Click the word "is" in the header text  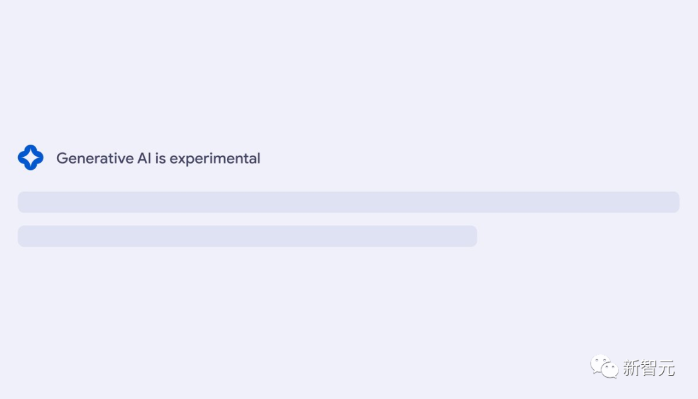coord(160,158)
